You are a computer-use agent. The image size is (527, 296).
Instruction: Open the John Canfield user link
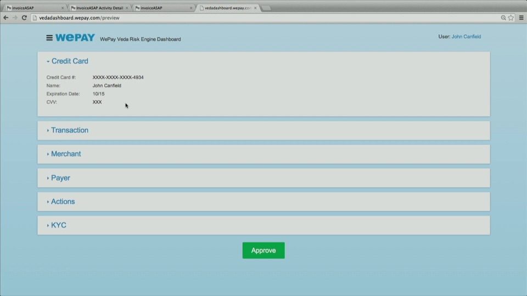coord(466,37)
